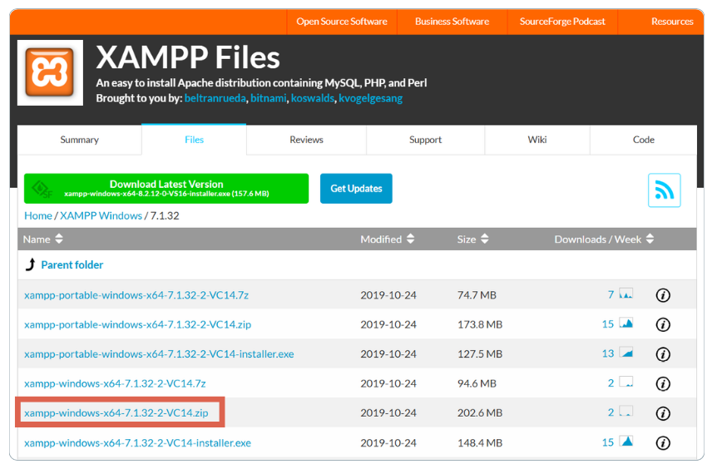
Task: Sort by Downloads / Week column arrows
Action: pyautogui.click(x=650, y=239)
